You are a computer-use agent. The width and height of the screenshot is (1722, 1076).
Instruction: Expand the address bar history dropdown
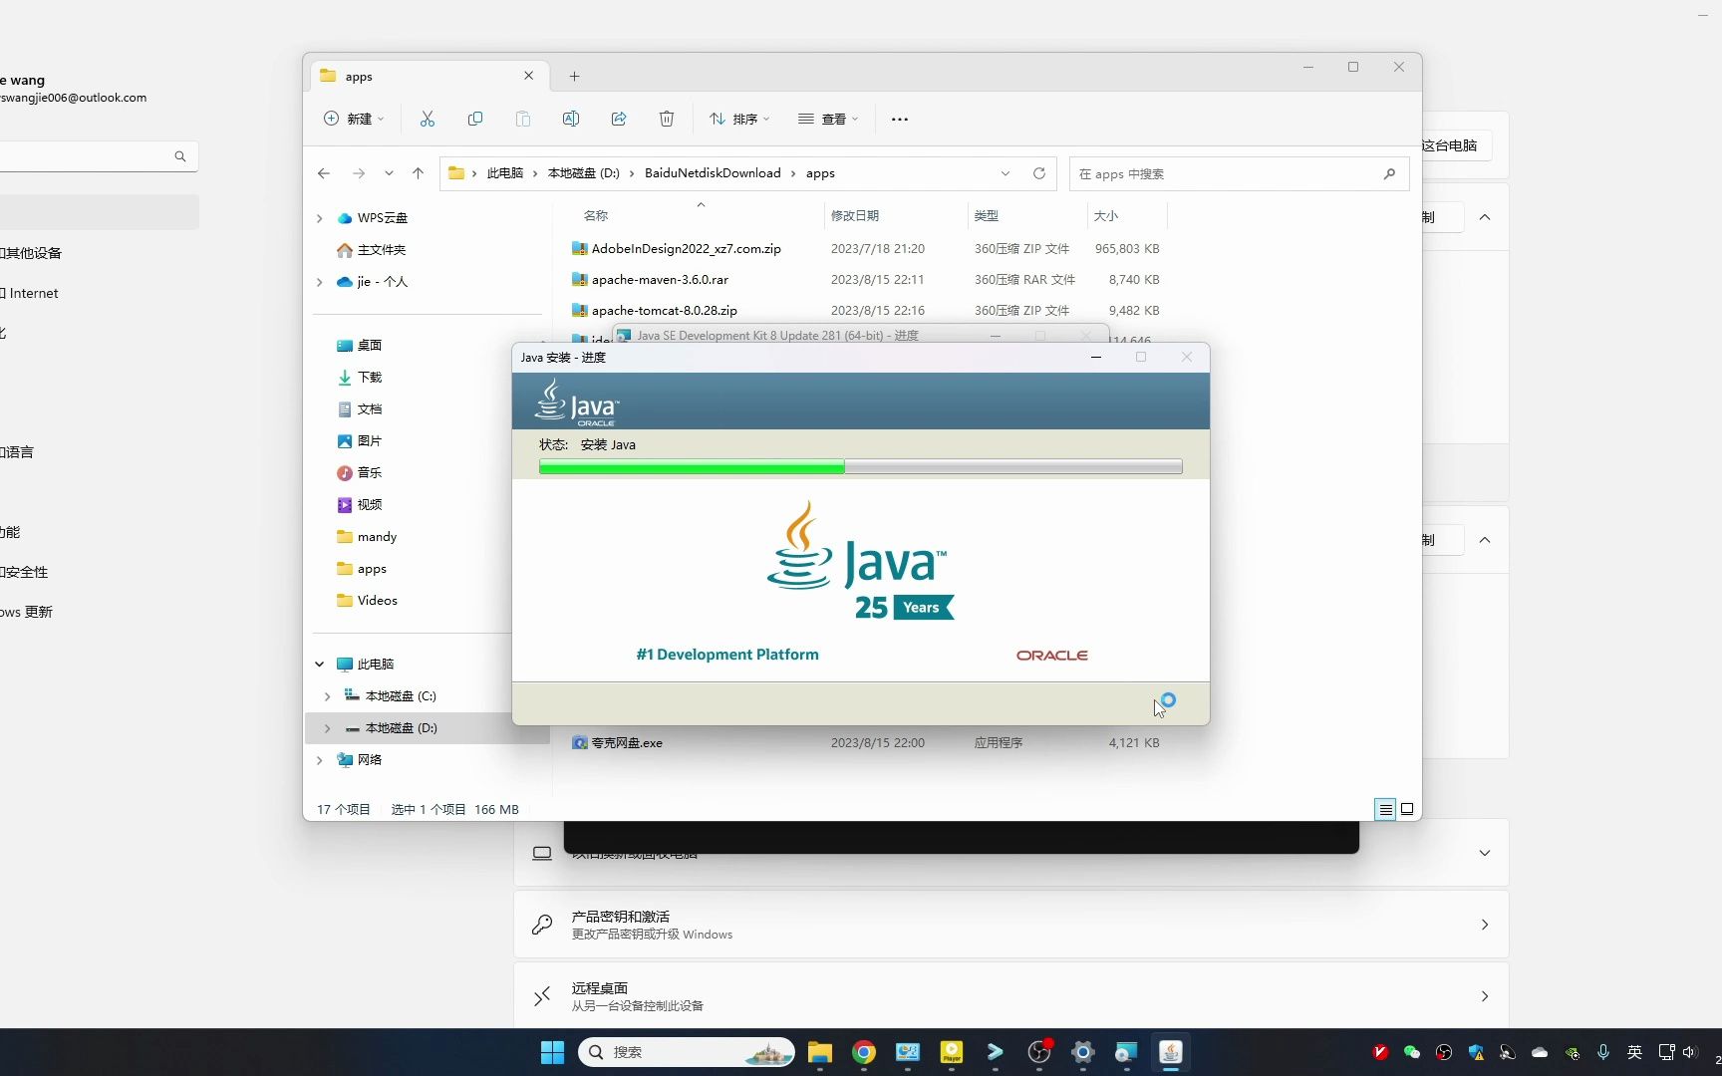tap(1005, 173)
